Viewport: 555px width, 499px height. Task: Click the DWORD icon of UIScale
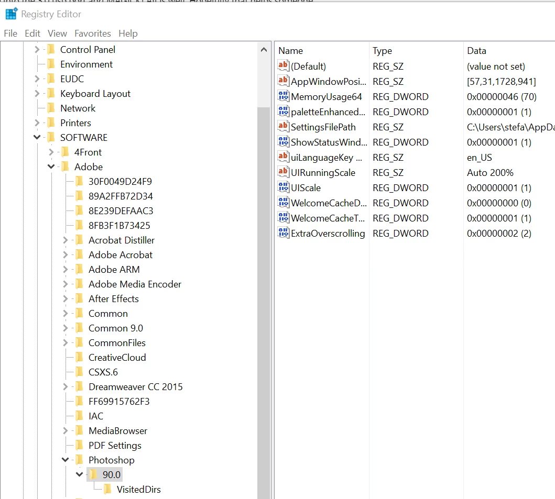(284, 187)
